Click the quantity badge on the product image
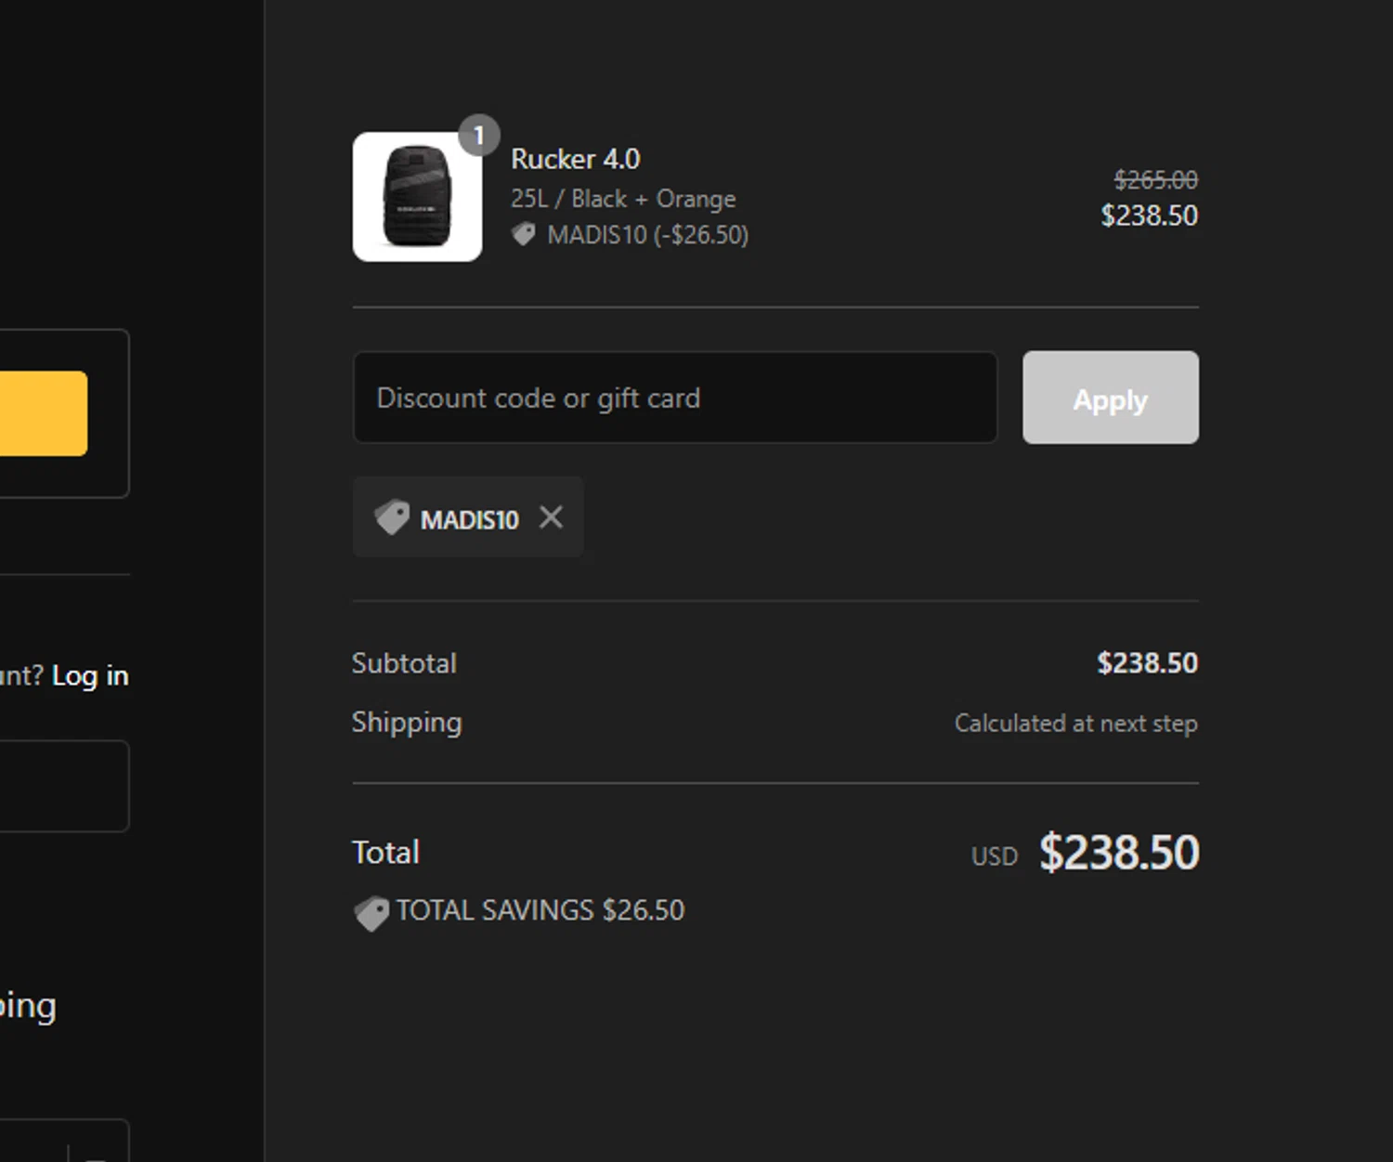This screenshot has height=1162, width=1393. [x=478, y=137]
